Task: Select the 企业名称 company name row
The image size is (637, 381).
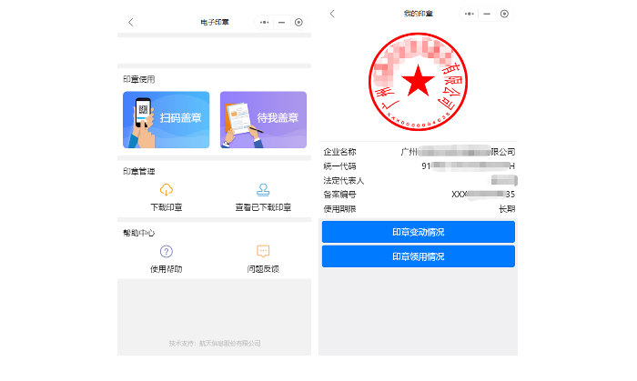Action: click(419, 152)
